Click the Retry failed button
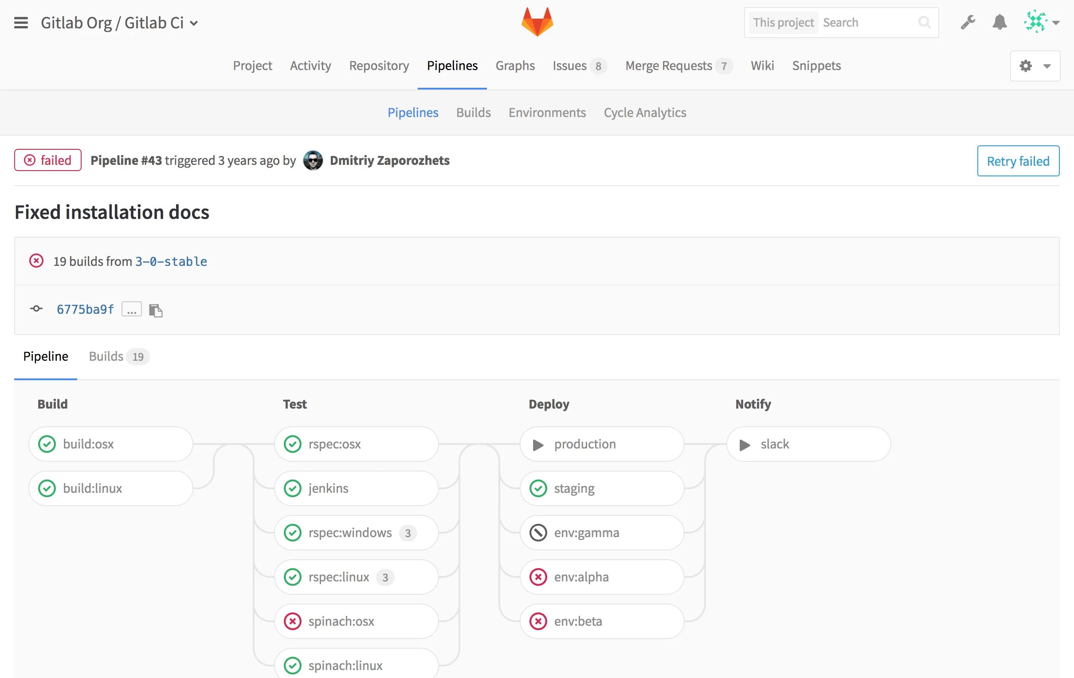 (1018, 160)
